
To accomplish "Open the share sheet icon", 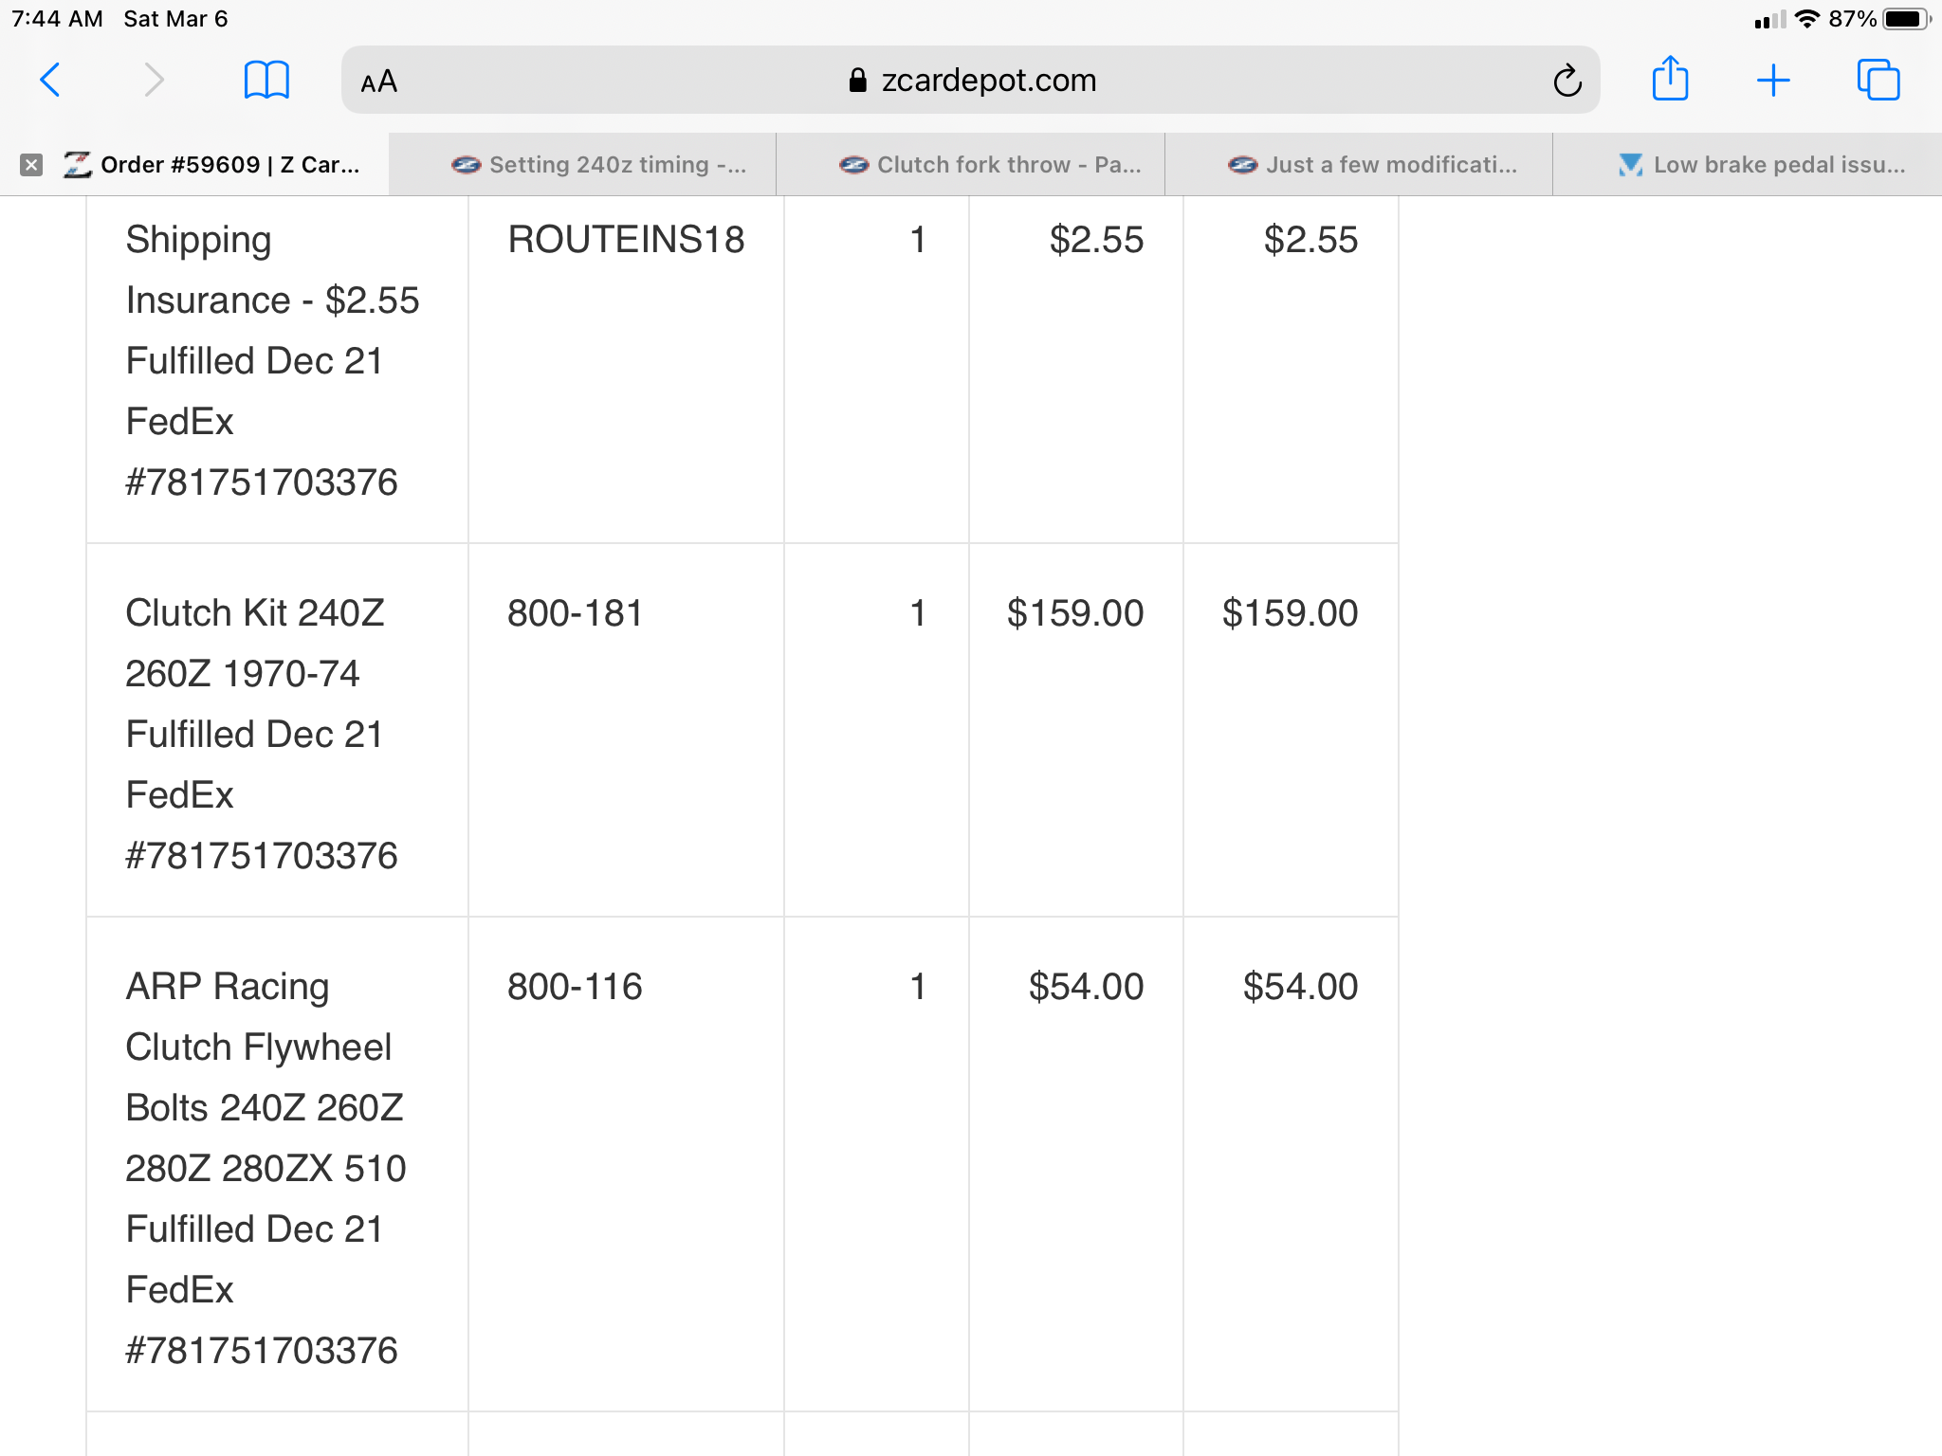I will 1670,79.
